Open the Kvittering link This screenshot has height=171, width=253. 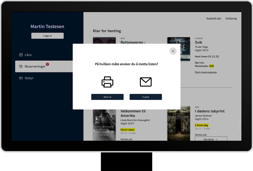(x=231, y=19)
